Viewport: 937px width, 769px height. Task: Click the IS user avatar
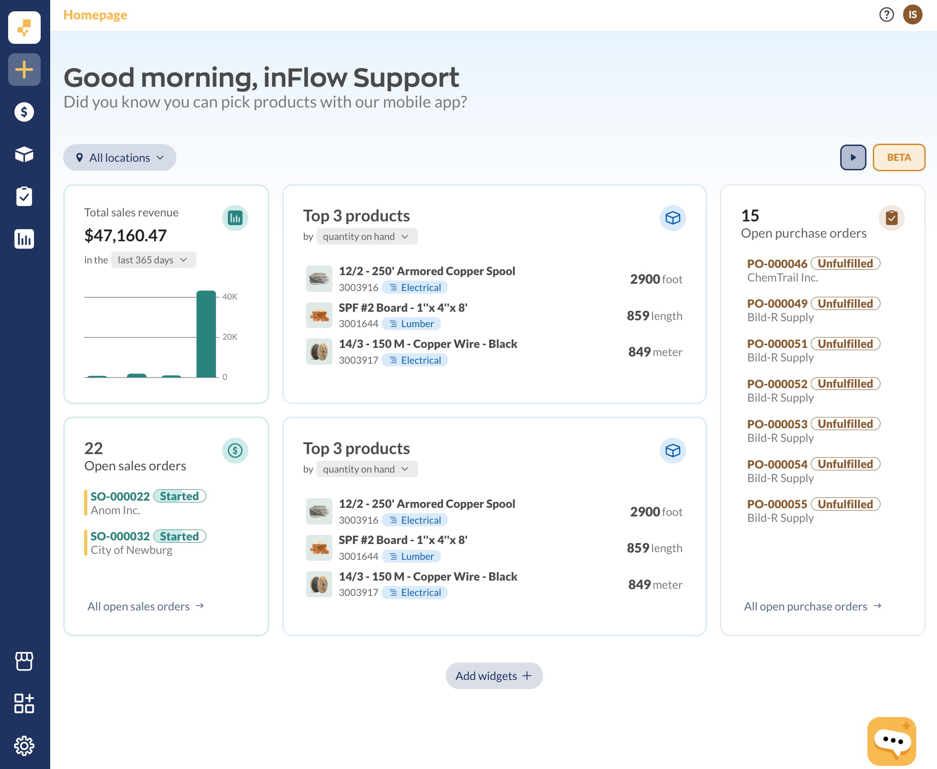tap(913, 14)
